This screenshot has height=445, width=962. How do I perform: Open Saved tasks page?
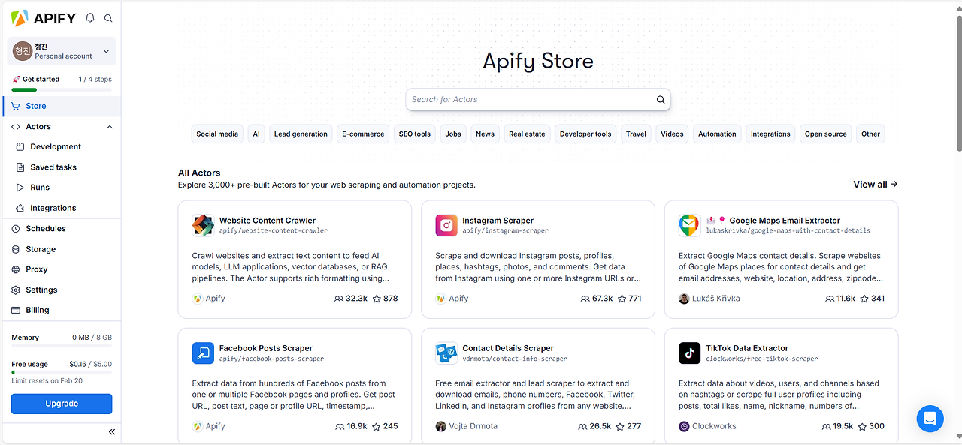[53, 167]
